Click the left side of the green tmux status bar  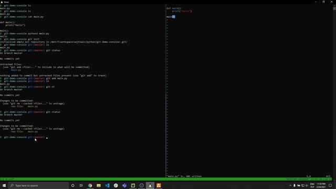coord(7,179)
